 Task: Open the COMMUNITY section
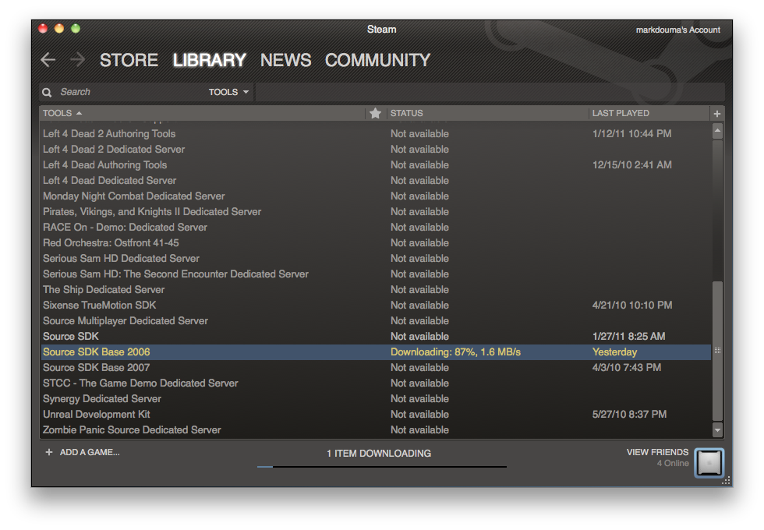(x=377, y=60)
